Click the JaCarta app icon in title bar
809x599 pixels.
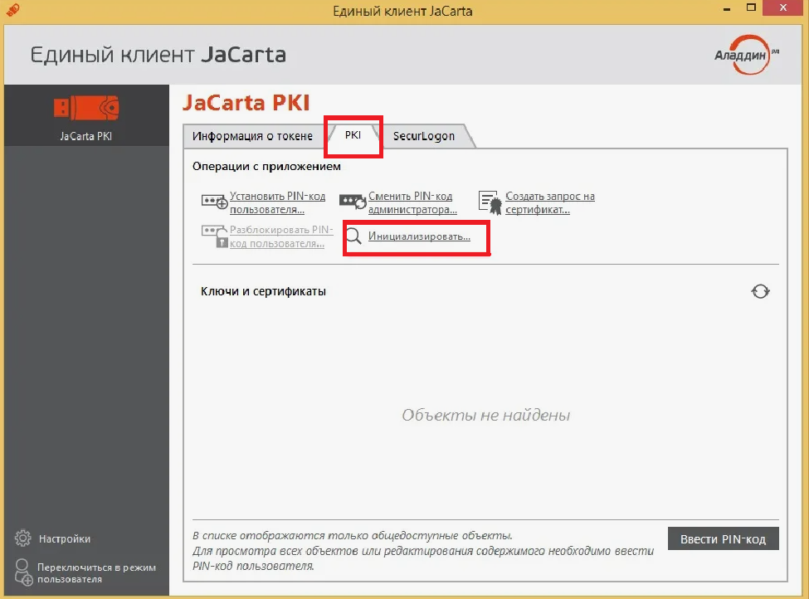click(12, 9)
